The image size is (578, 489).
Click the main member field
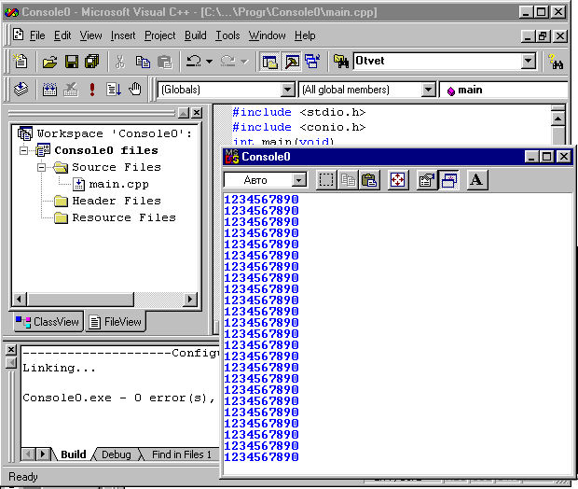pyautogui.click(x=503, y=90)
